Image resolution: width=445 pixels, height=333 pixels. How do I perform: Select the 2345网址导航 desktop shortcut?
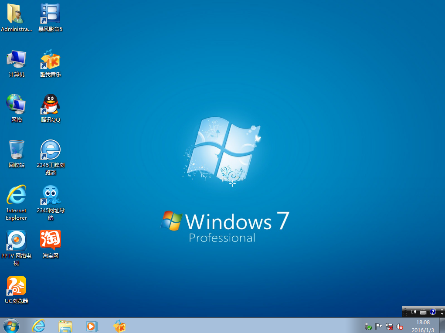click(x=50, y=203)
